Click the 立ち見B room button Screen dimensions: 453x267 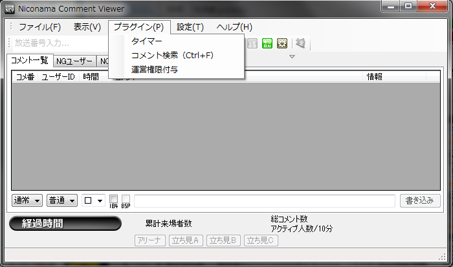223,240
